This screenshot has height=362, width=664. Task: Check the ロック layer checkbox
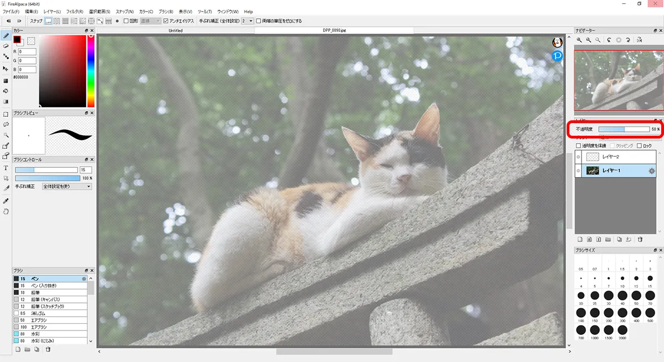640,146
